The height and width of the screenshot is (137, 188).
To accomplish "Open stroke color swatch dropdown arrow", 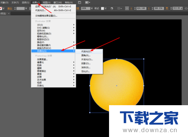I will coord(3,9).
